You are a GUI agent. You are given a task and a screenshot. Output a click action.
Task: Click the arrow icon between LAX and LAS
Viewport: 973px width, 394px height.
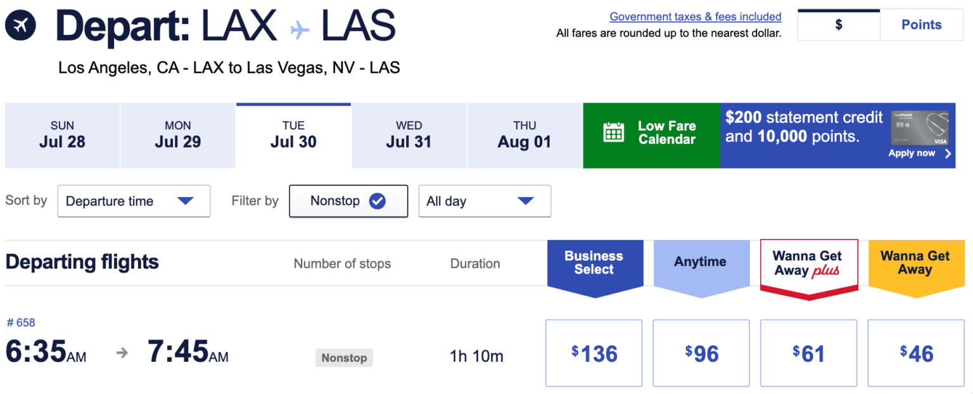[x=301, y=29]
